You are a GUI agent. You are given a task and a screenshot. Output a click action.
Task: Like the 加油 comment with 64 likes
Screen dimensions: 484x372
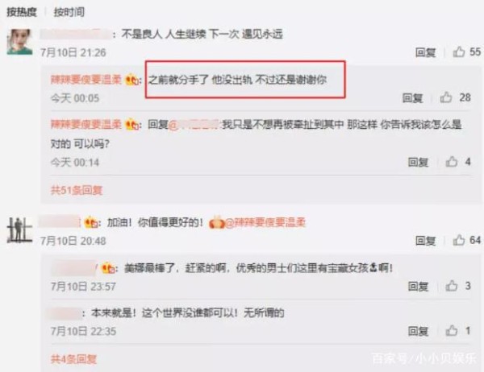[459, 240]
